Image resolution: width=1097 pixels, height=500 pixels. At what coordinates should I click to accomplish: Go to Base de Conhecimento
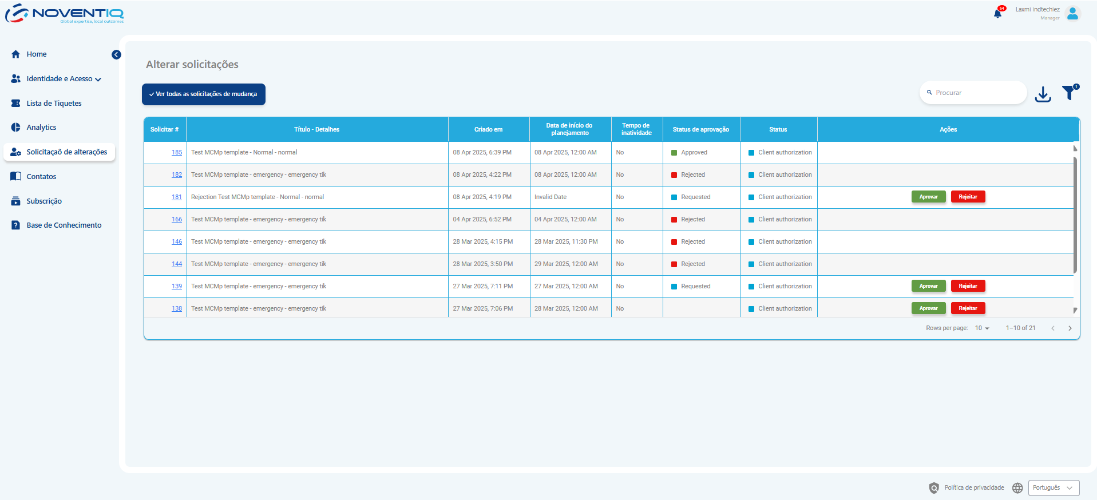64,225
